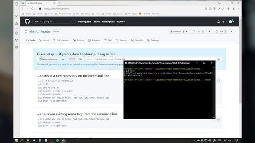Open File Explorer from the taskbar

(28, 140)
